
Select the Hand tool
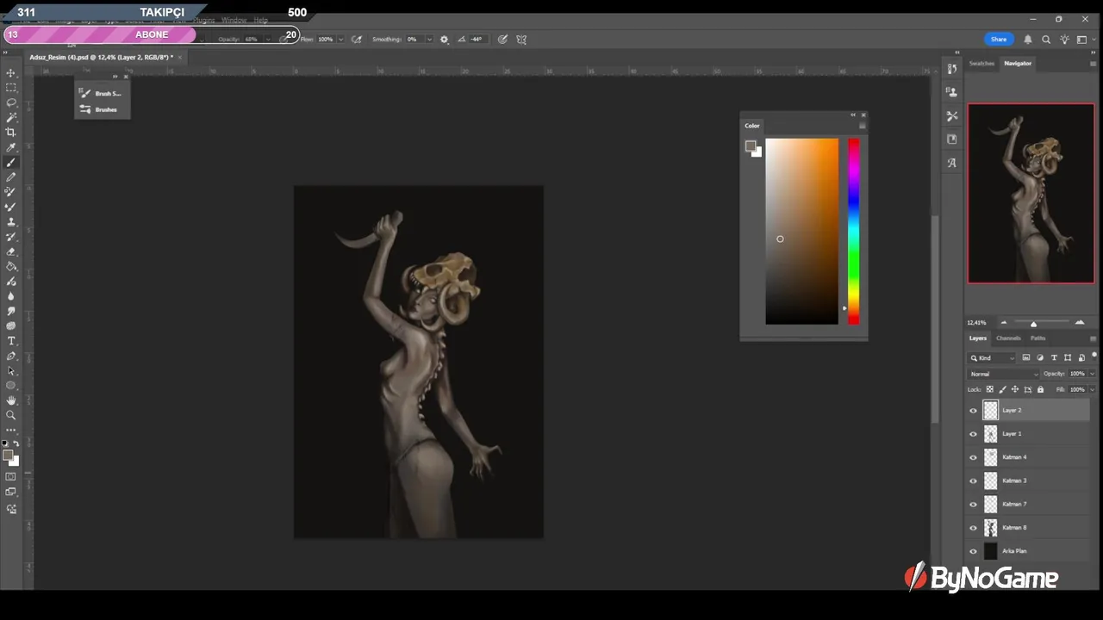pyautogui.click(x=11, y=400)
